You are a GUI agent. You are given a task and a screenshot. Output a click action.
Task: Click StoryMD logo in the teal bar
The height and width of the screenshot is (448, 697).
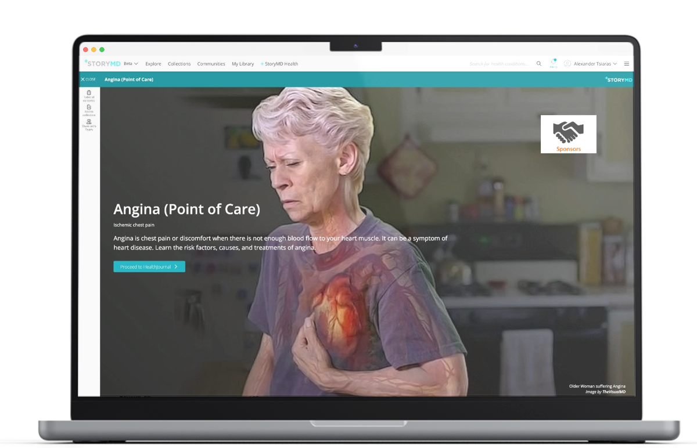click(619, 80)
